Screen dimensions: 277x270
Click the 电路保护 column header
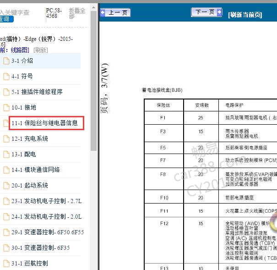tap(234, 105)
